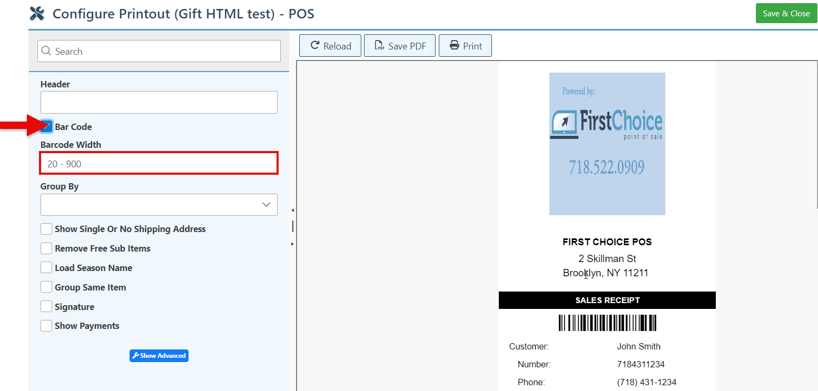818x391 pixels.
Task: Enable the Load Season Name option
Action: click(x=46, y=268)
